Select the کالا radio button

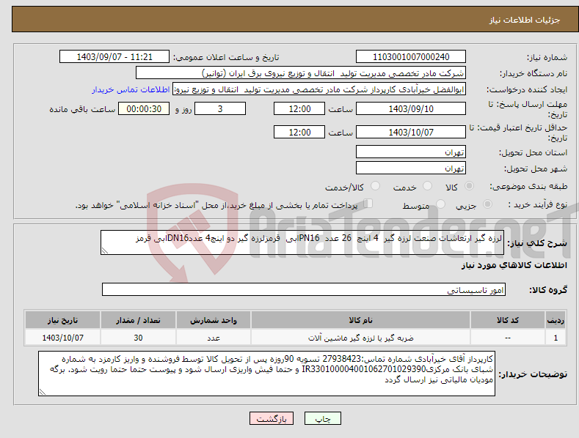pyautogui.click(x=469, y=186)
